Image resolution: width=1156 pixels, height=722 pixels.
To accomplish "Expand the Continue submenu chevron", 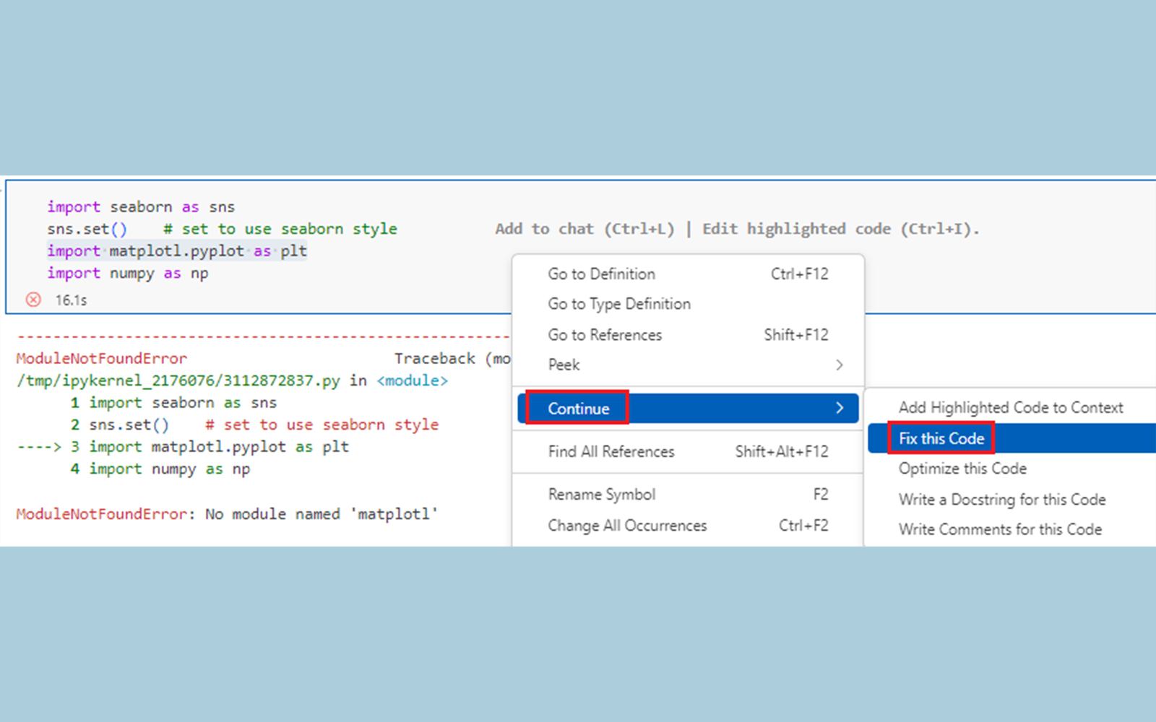I will click(x=839, y=408).
